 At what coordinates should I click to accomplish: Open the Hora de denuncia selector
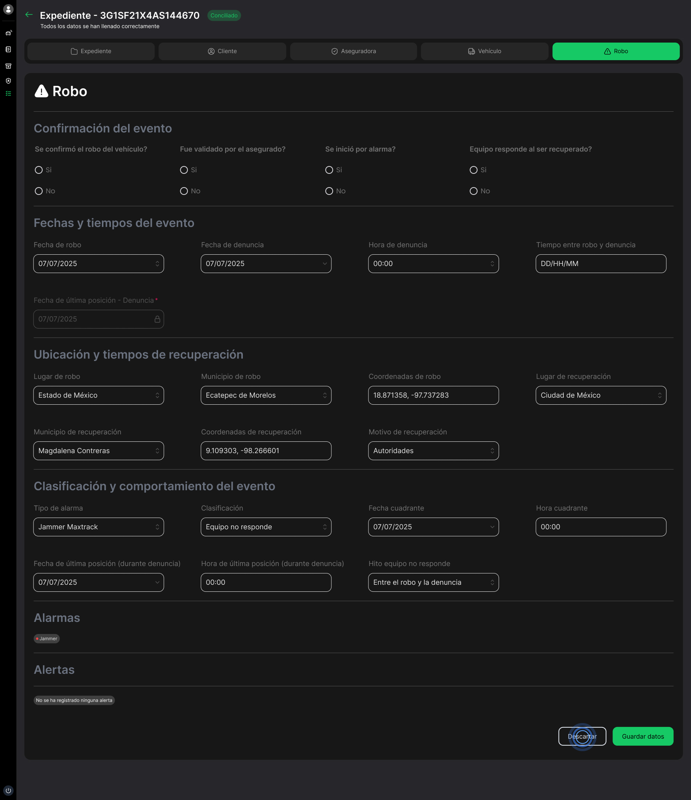(433, 264)
